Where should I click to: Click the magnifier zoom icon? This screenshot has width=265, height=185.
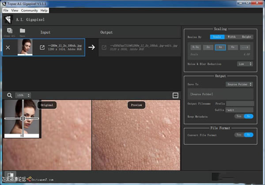(x=9, y=95)
